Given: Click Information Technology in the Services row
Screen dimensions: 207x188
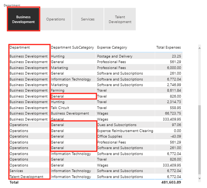Looking at the screenshot, I should [71, 171].
